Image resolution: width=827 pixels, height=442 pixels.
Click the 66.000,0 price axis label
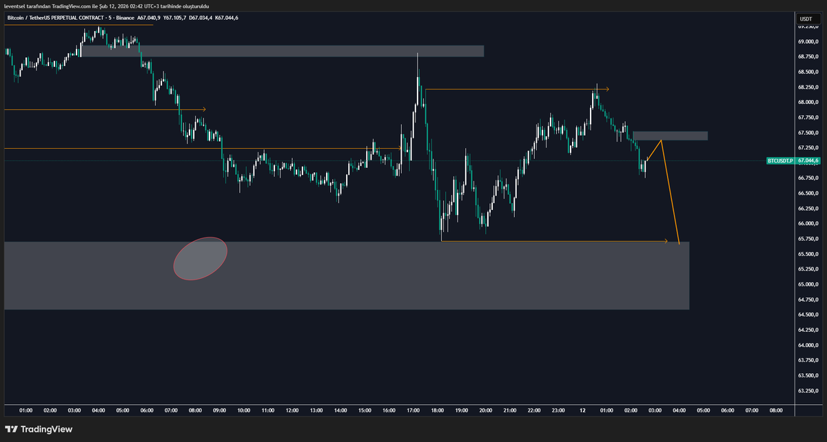(808, 224)
